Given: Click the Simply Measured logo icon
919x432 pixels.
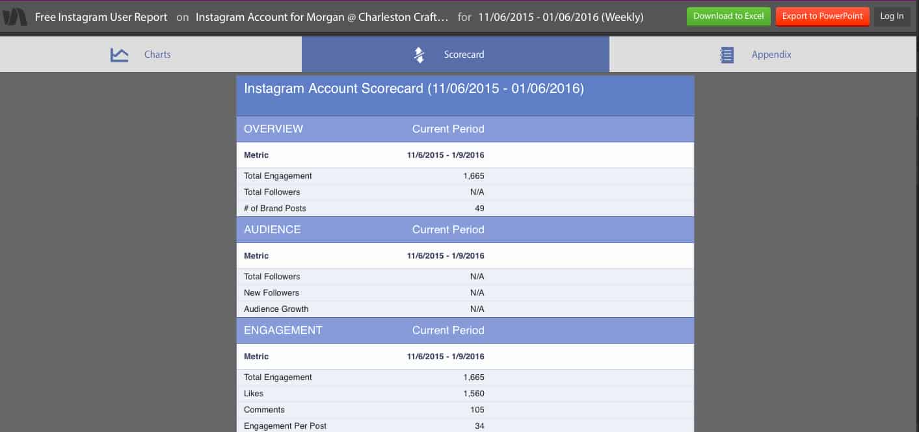Looking at the screenshot, I should click(x=14, y=17).
